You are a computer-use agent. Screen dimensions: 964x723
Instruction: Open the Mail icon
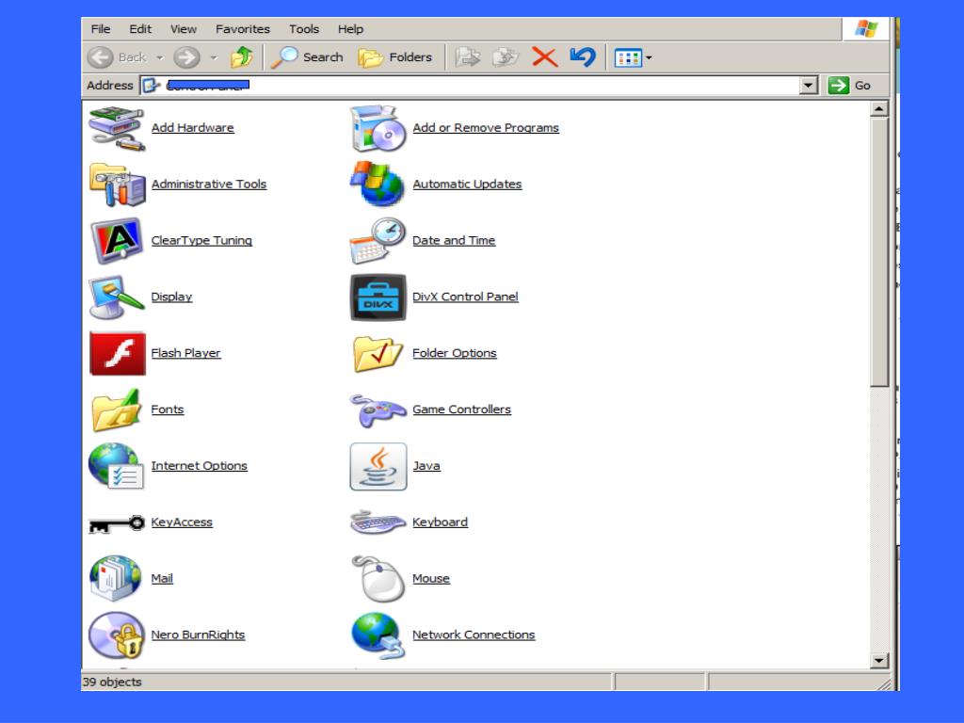pyautogui.click(x=117, y=579)
